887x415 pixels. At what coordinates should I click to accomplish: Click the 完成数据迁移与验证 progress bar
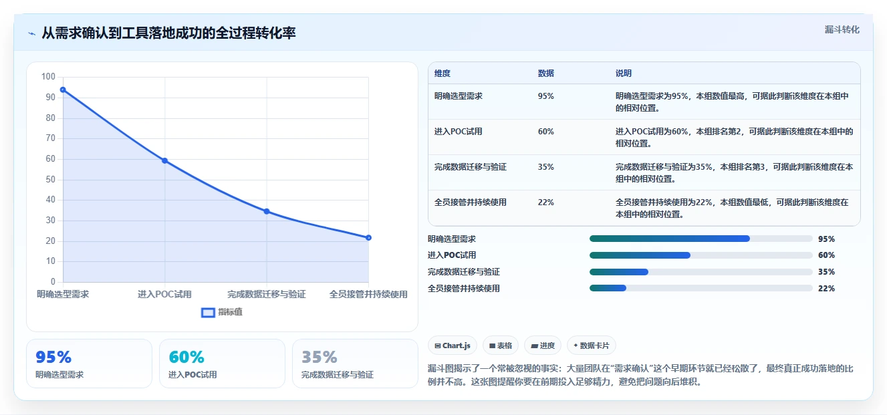click(x=701, y=272)
